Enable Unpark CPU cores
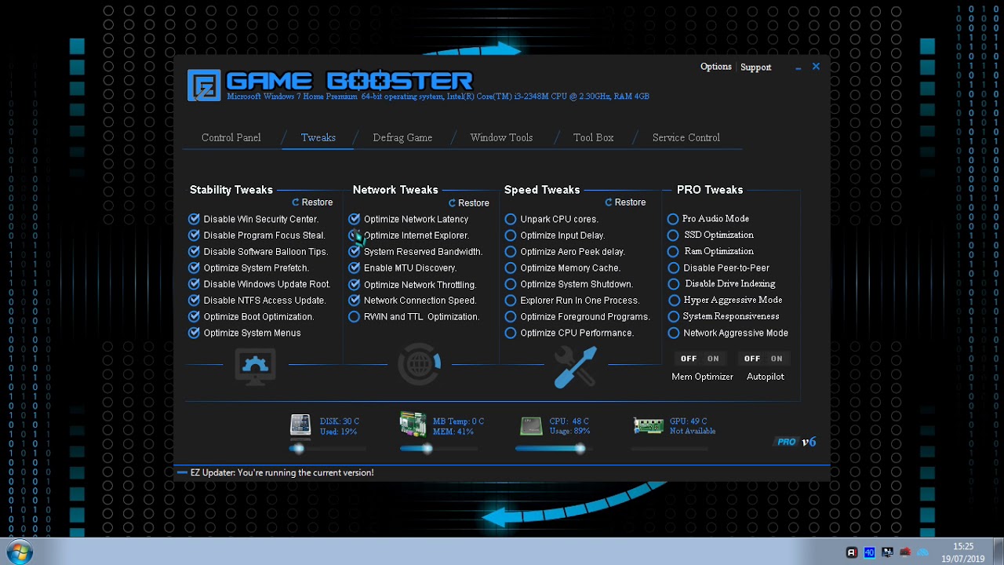Image resolution: width=1004 pixels, height=565 pixels. coord(511,219)
